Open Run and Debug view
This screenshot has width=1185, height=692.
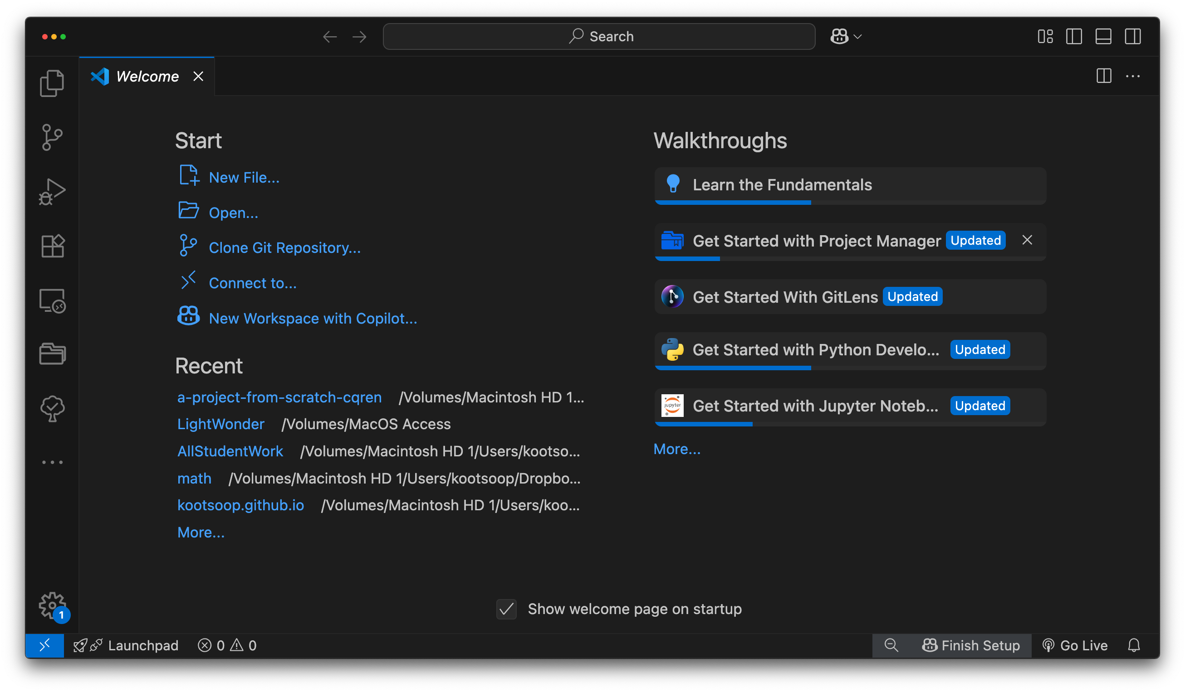[x=52, y=192]
